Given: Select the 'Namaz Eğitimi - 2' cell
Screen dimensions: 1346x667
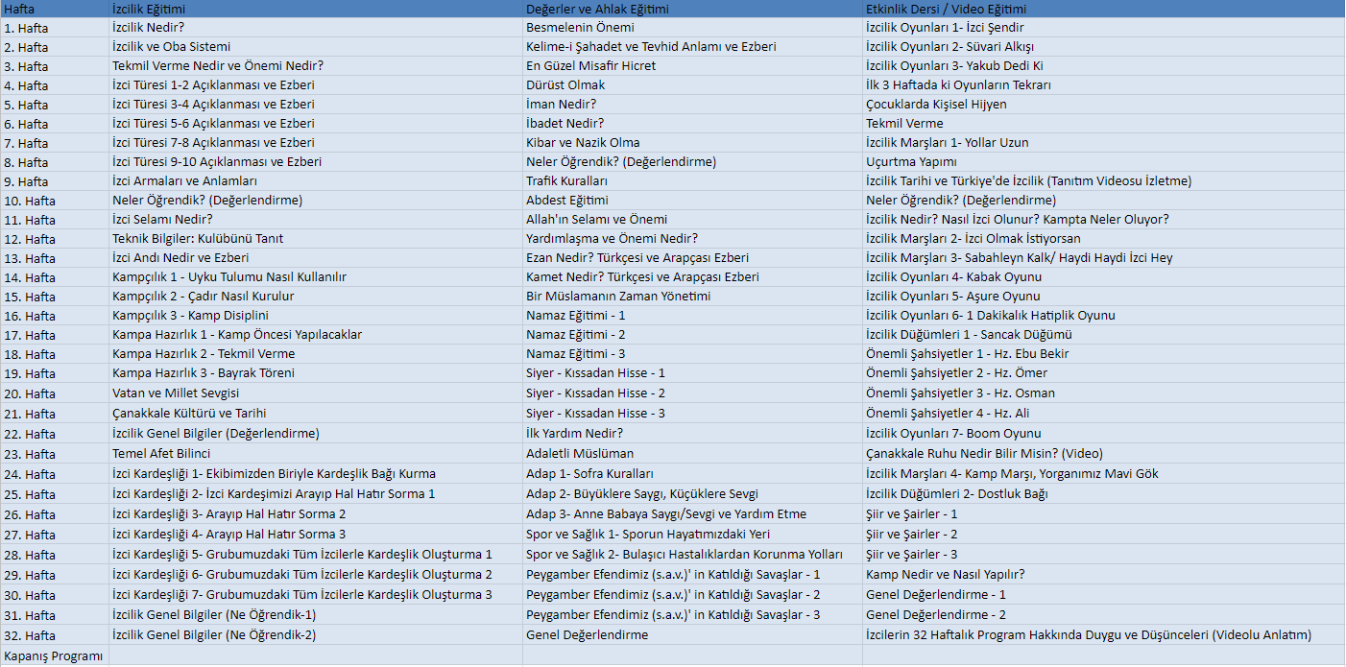Looking at the screenshot, I should click(x=692, y=335).
